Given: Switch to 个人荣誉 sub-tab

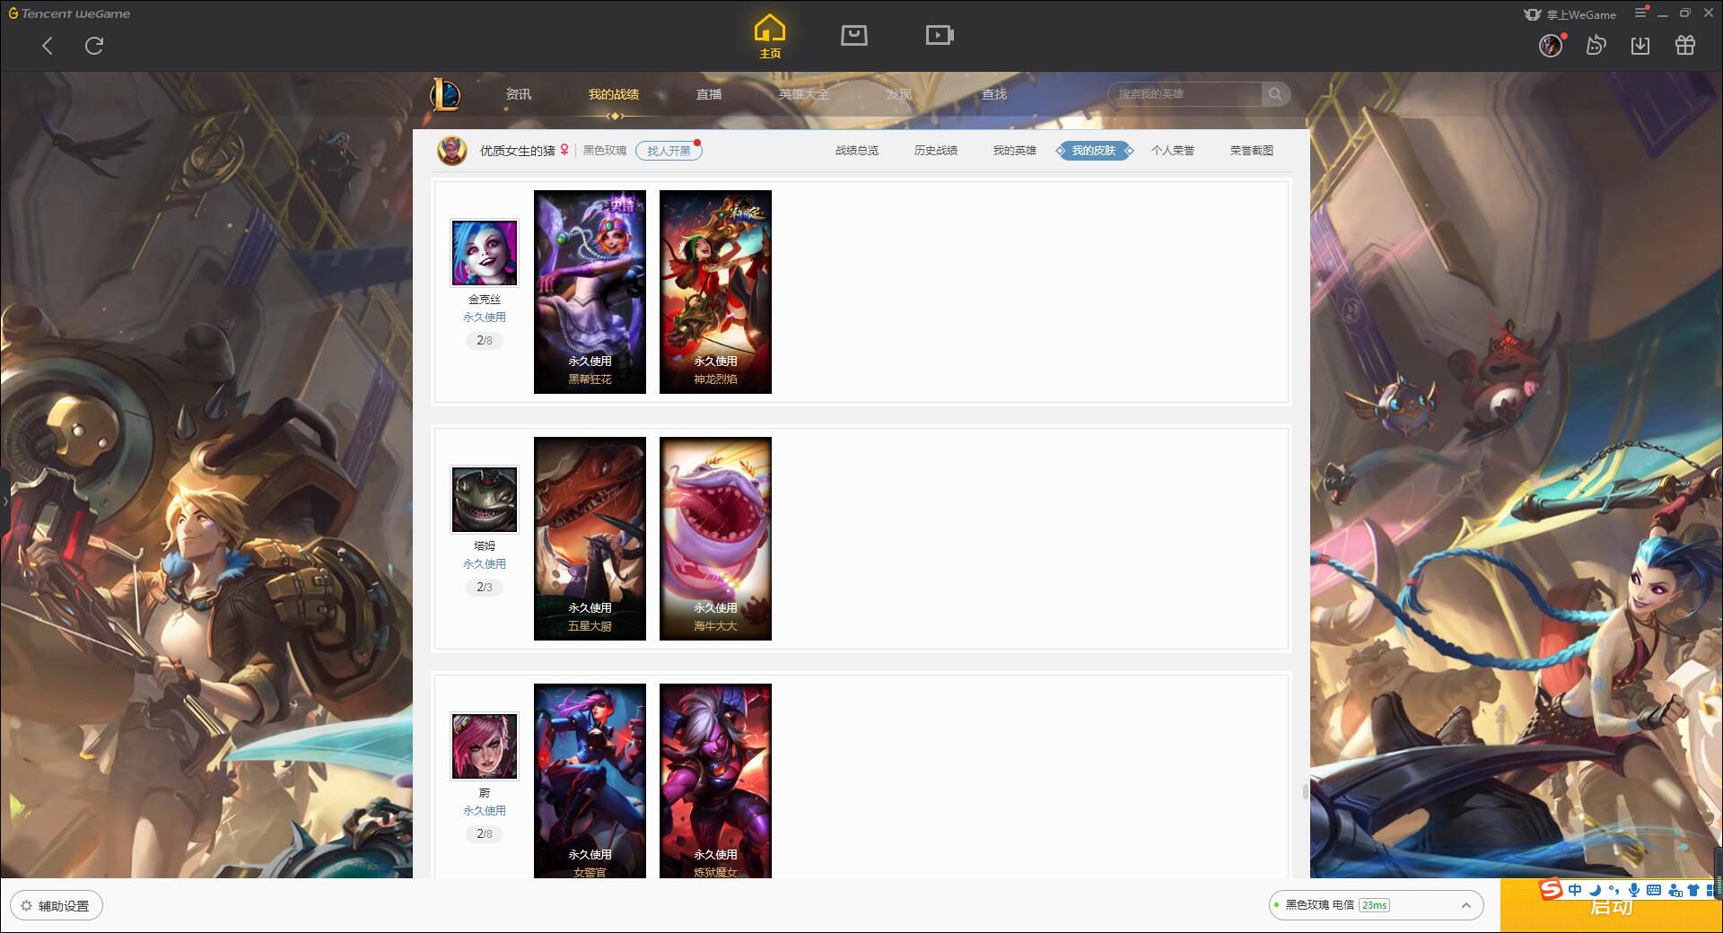Looking at the screenshot, I should point(1173,151).
